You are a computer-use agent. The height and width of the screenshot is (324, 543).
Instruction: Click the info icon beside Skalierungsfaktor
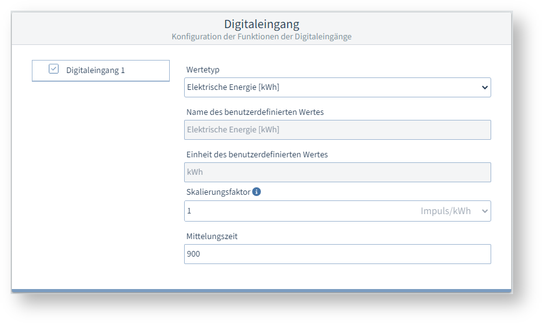pos(257,192)
